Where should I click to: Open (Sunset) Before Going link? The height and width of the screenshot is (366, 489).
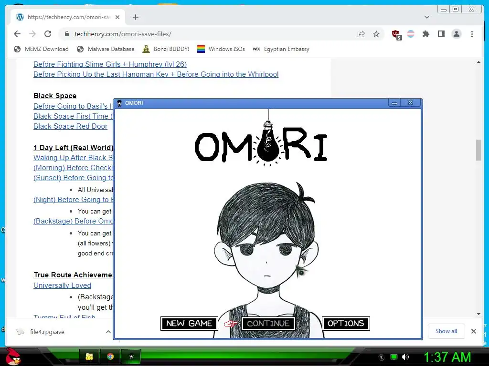point(73,177)
